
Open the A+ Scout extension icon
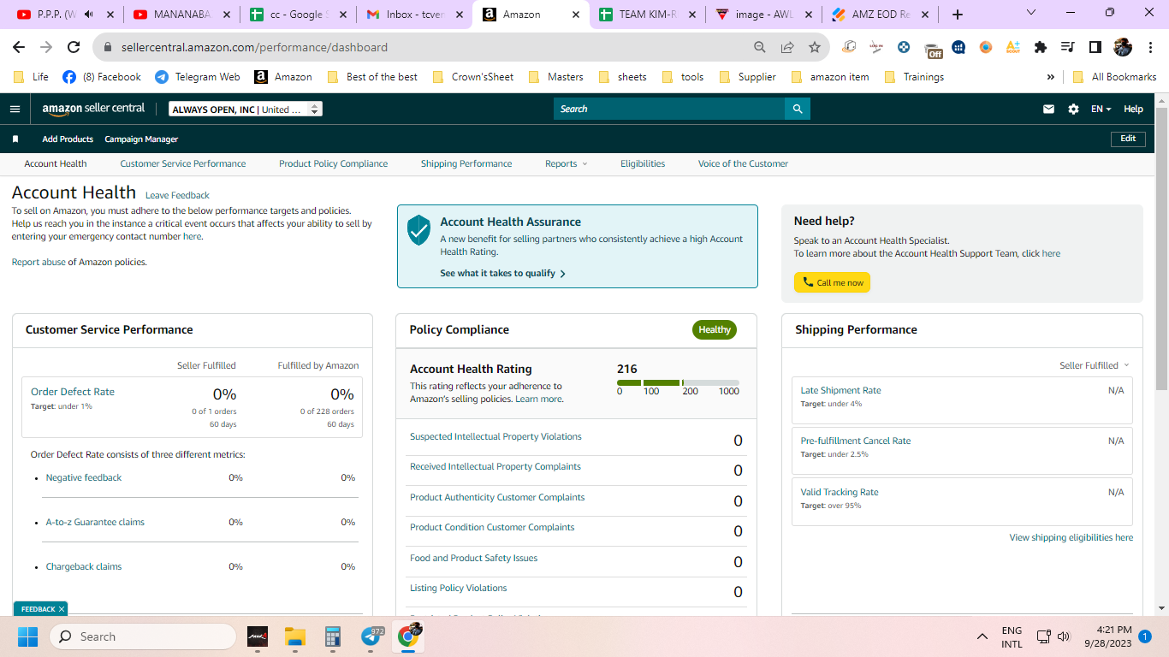[1013, 47]
